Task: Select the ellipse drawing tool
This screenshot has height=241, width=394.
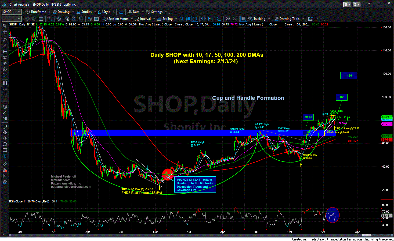Action: pyautogui.click(x=5, y=144)
